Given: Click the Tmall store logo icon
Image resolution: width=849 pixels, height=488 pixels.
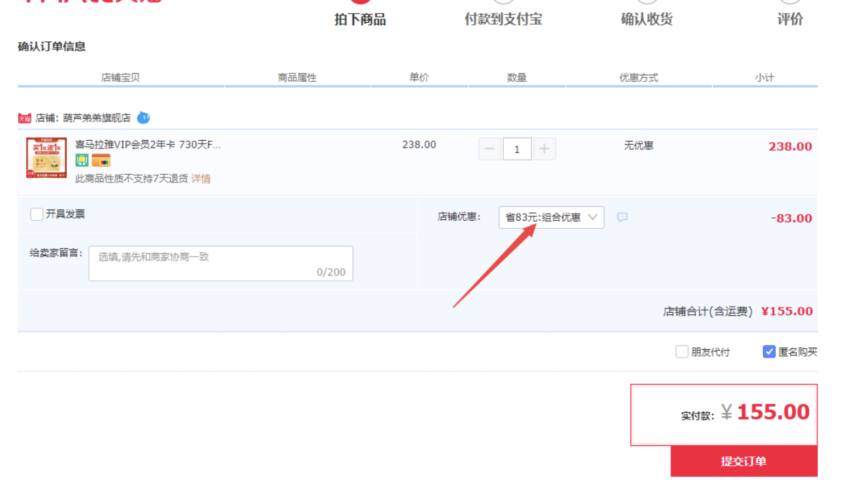Looking at the screenshot, I should 25,118.
